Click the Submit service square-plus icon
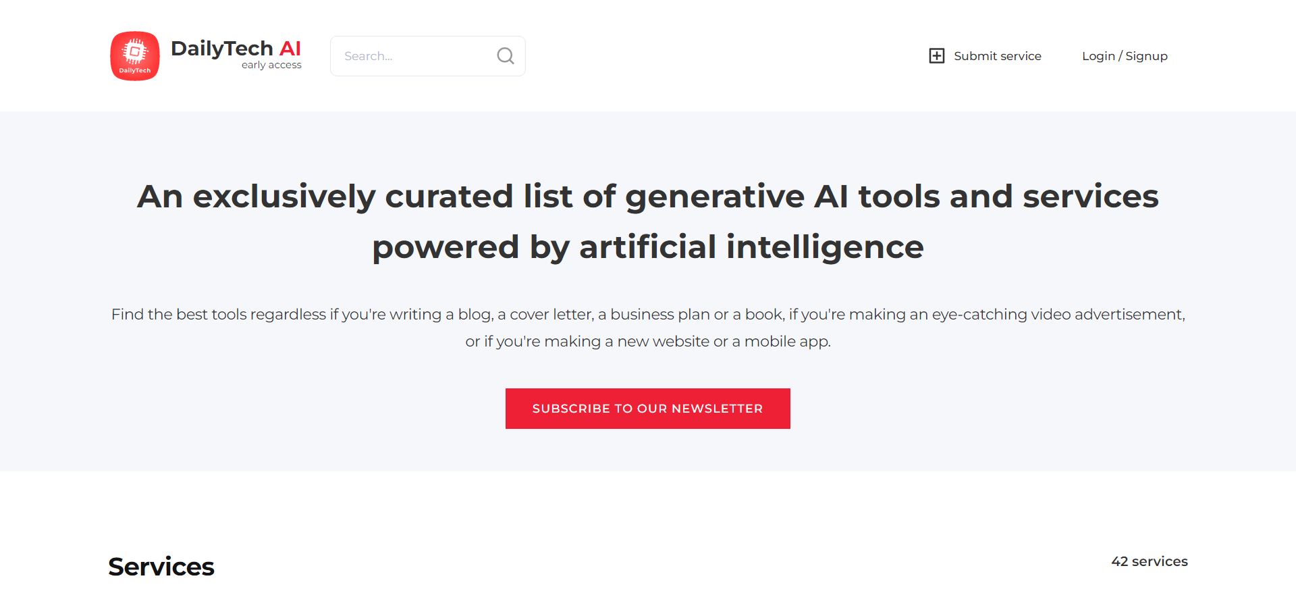 tap(937, 55)
